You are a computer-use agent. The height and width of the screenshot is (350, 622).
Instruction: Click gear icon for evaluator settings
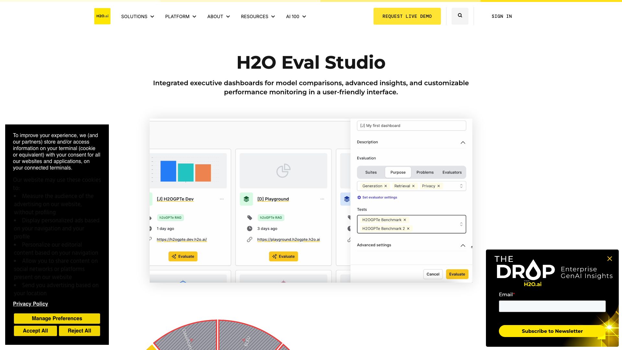[x=359, y=197]
